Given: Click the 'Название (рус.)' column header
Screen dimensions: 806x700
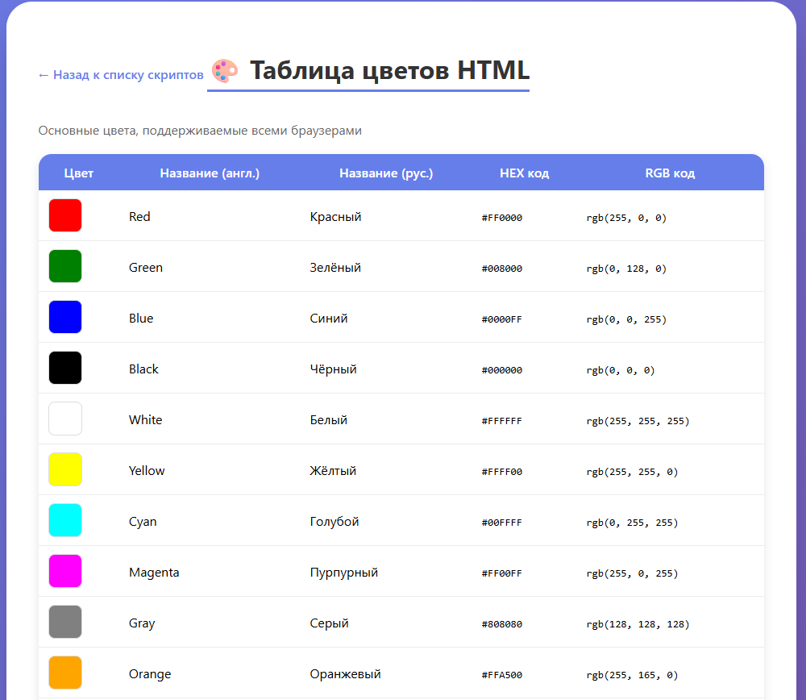Looking at the screenshot, I should (x=386, y=173).
